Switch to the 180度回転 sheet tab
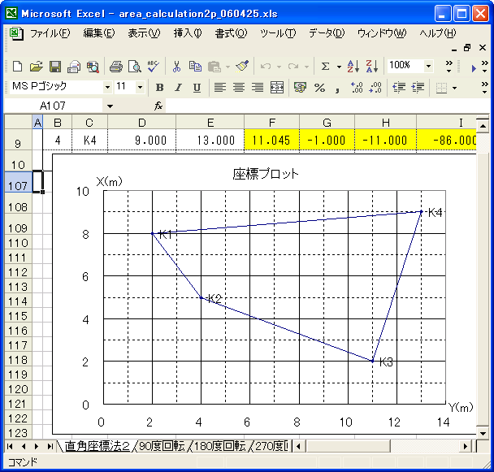 pyautogui.click(x=219, y=447)
